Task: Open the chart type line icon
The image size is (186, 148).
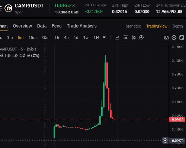Action: coord(117,38)
